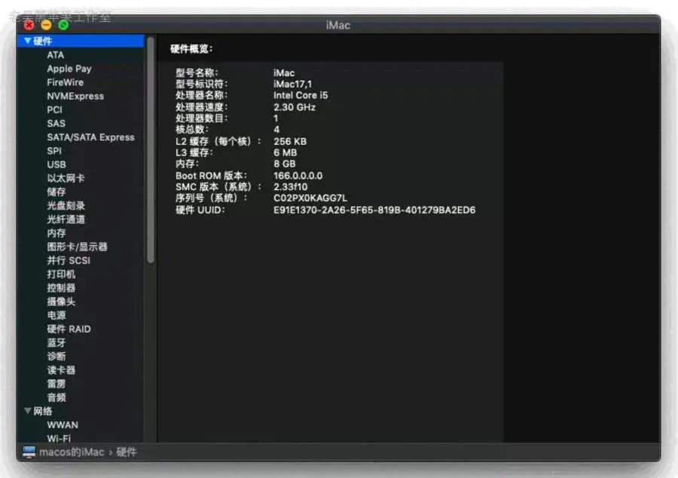Open the 电源 section
Screen dimensions: 678x478
tap(56, 315)
